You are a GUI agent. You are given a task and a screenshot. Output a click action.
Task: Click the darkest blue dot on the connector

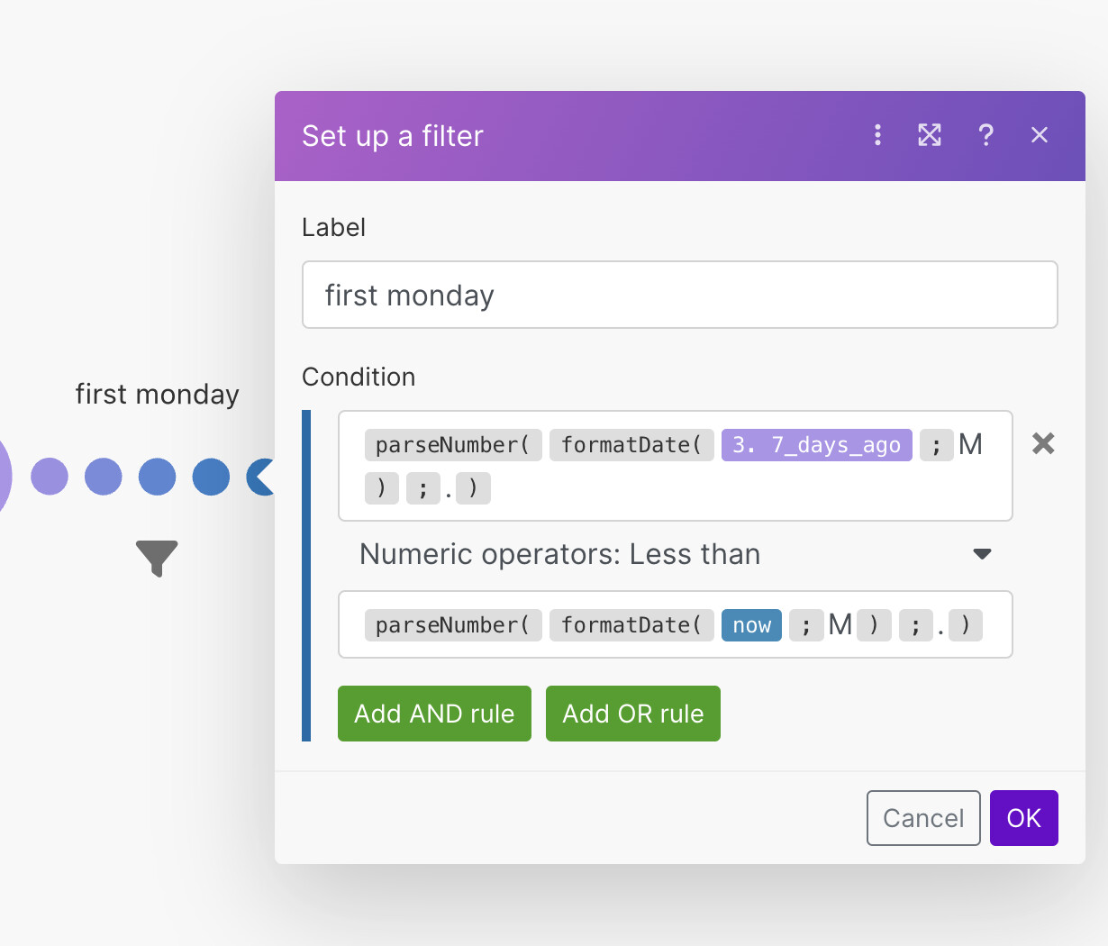211,477
